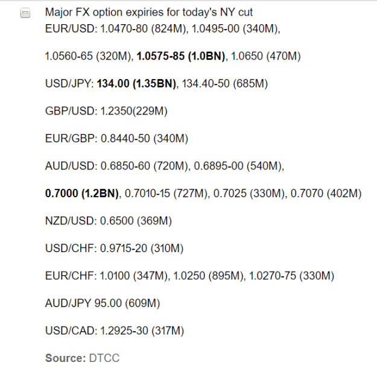Image resolution: width=377 pixels, height=368 pixels.
Task: Click the 0.7070 (402M) AUD expiry
Action: 326,193
